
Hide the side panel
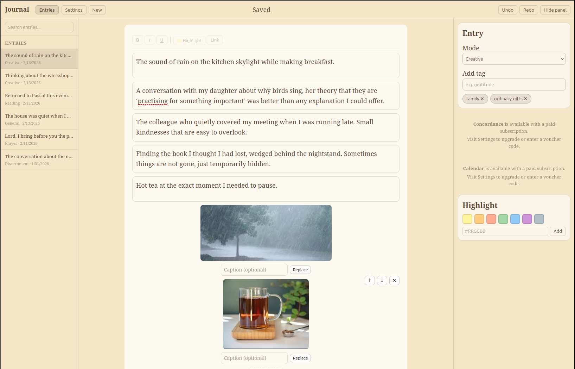pos(555,10)
